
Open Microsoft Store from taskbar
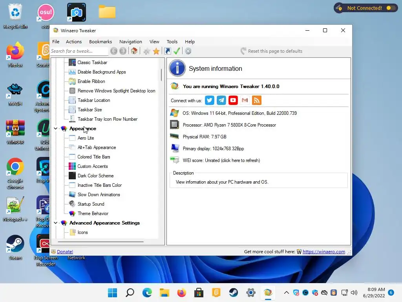(199, 293)
